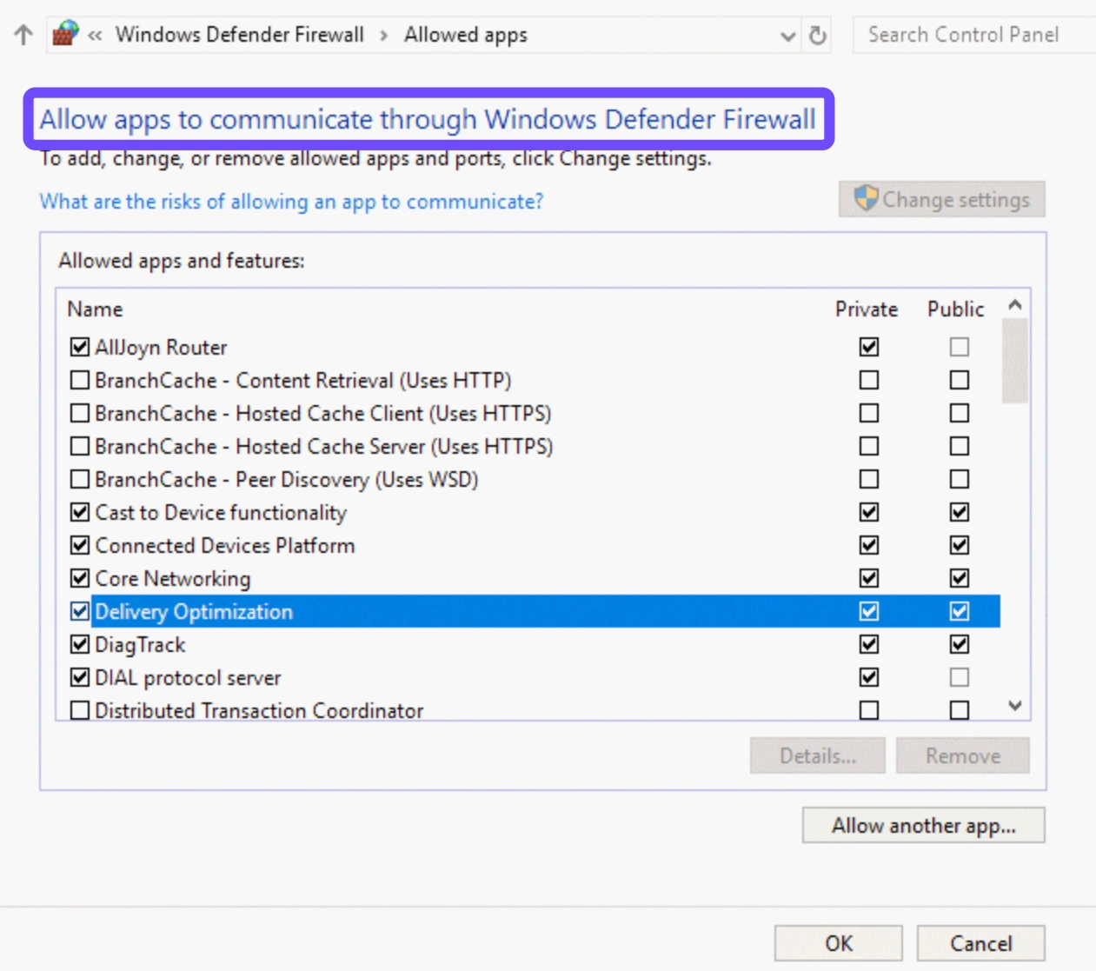This screenshot has height=971, width=1096.
Task: Click the Change settings shield button
Action: click(x=941, y=200)
